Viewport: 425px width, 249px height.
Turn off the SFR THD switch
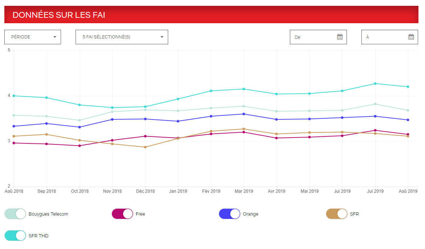point(15,236)
